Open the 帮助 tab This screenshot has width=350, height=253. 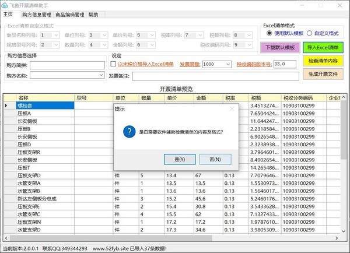(x=93, y=14)
